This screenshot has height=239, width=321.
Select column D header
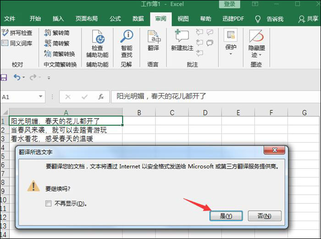(x=205, y=112)
